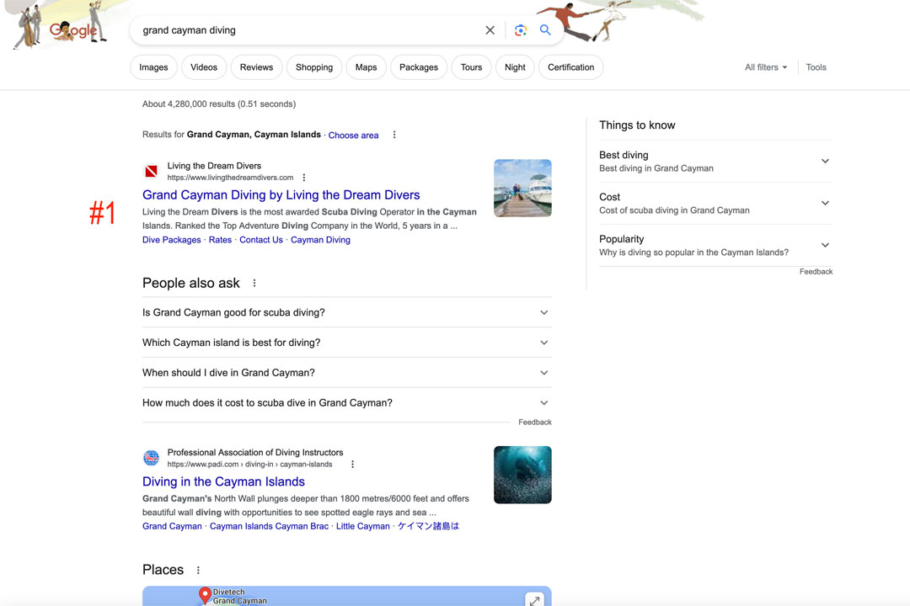Expand 'Is Grand Cayman good for scuba diving?'
910x606 pixels.
pos(346,312)
